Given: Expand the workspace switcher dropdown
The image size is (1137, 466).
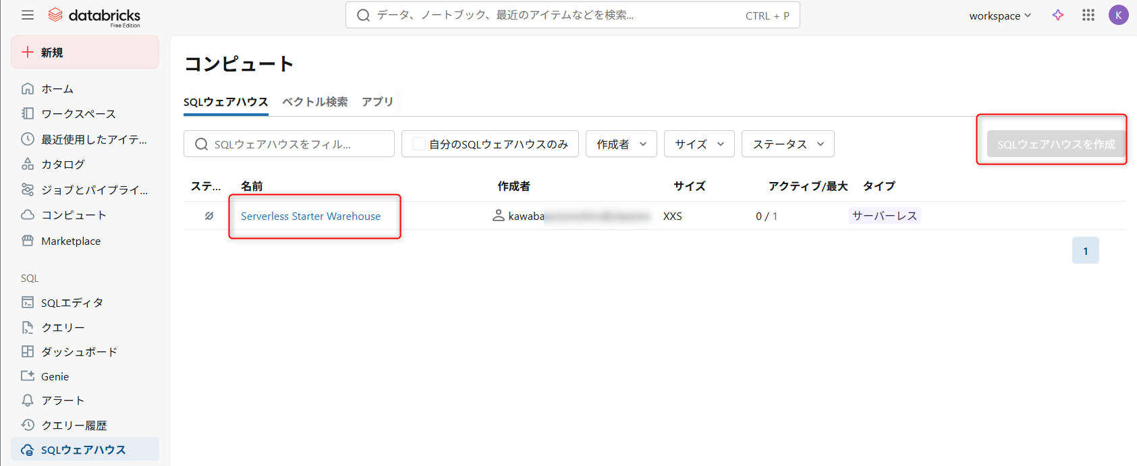Looking at the screenshot, I should [x=1000, y=16].
